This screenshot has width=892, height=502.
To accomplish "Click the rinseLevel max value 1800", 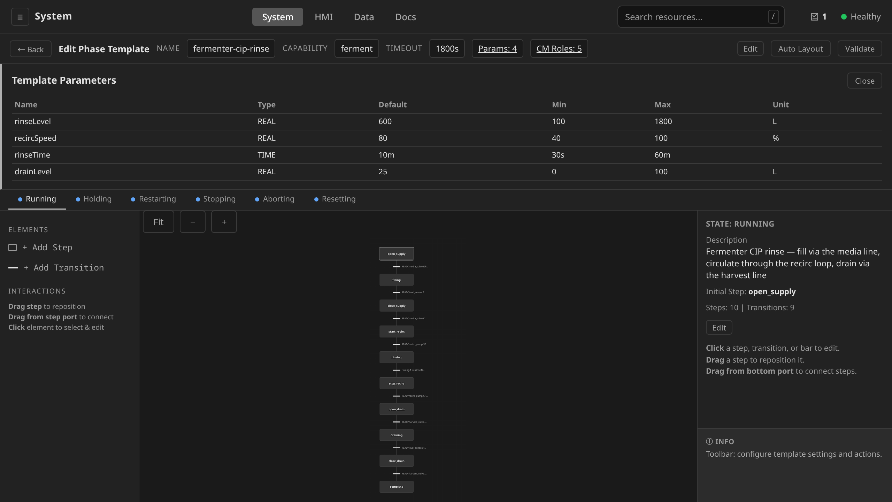I will (x=663, y=121).
